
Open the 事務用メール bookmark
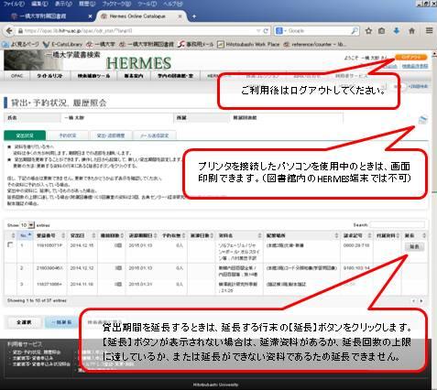coord(196,44)
